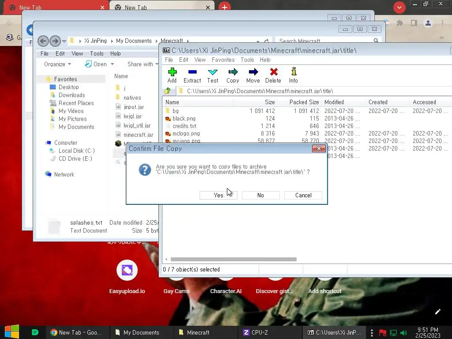Sort 7-Zip list by Accessed column
The height and width of the screenshot is (339, 452).
431,102
